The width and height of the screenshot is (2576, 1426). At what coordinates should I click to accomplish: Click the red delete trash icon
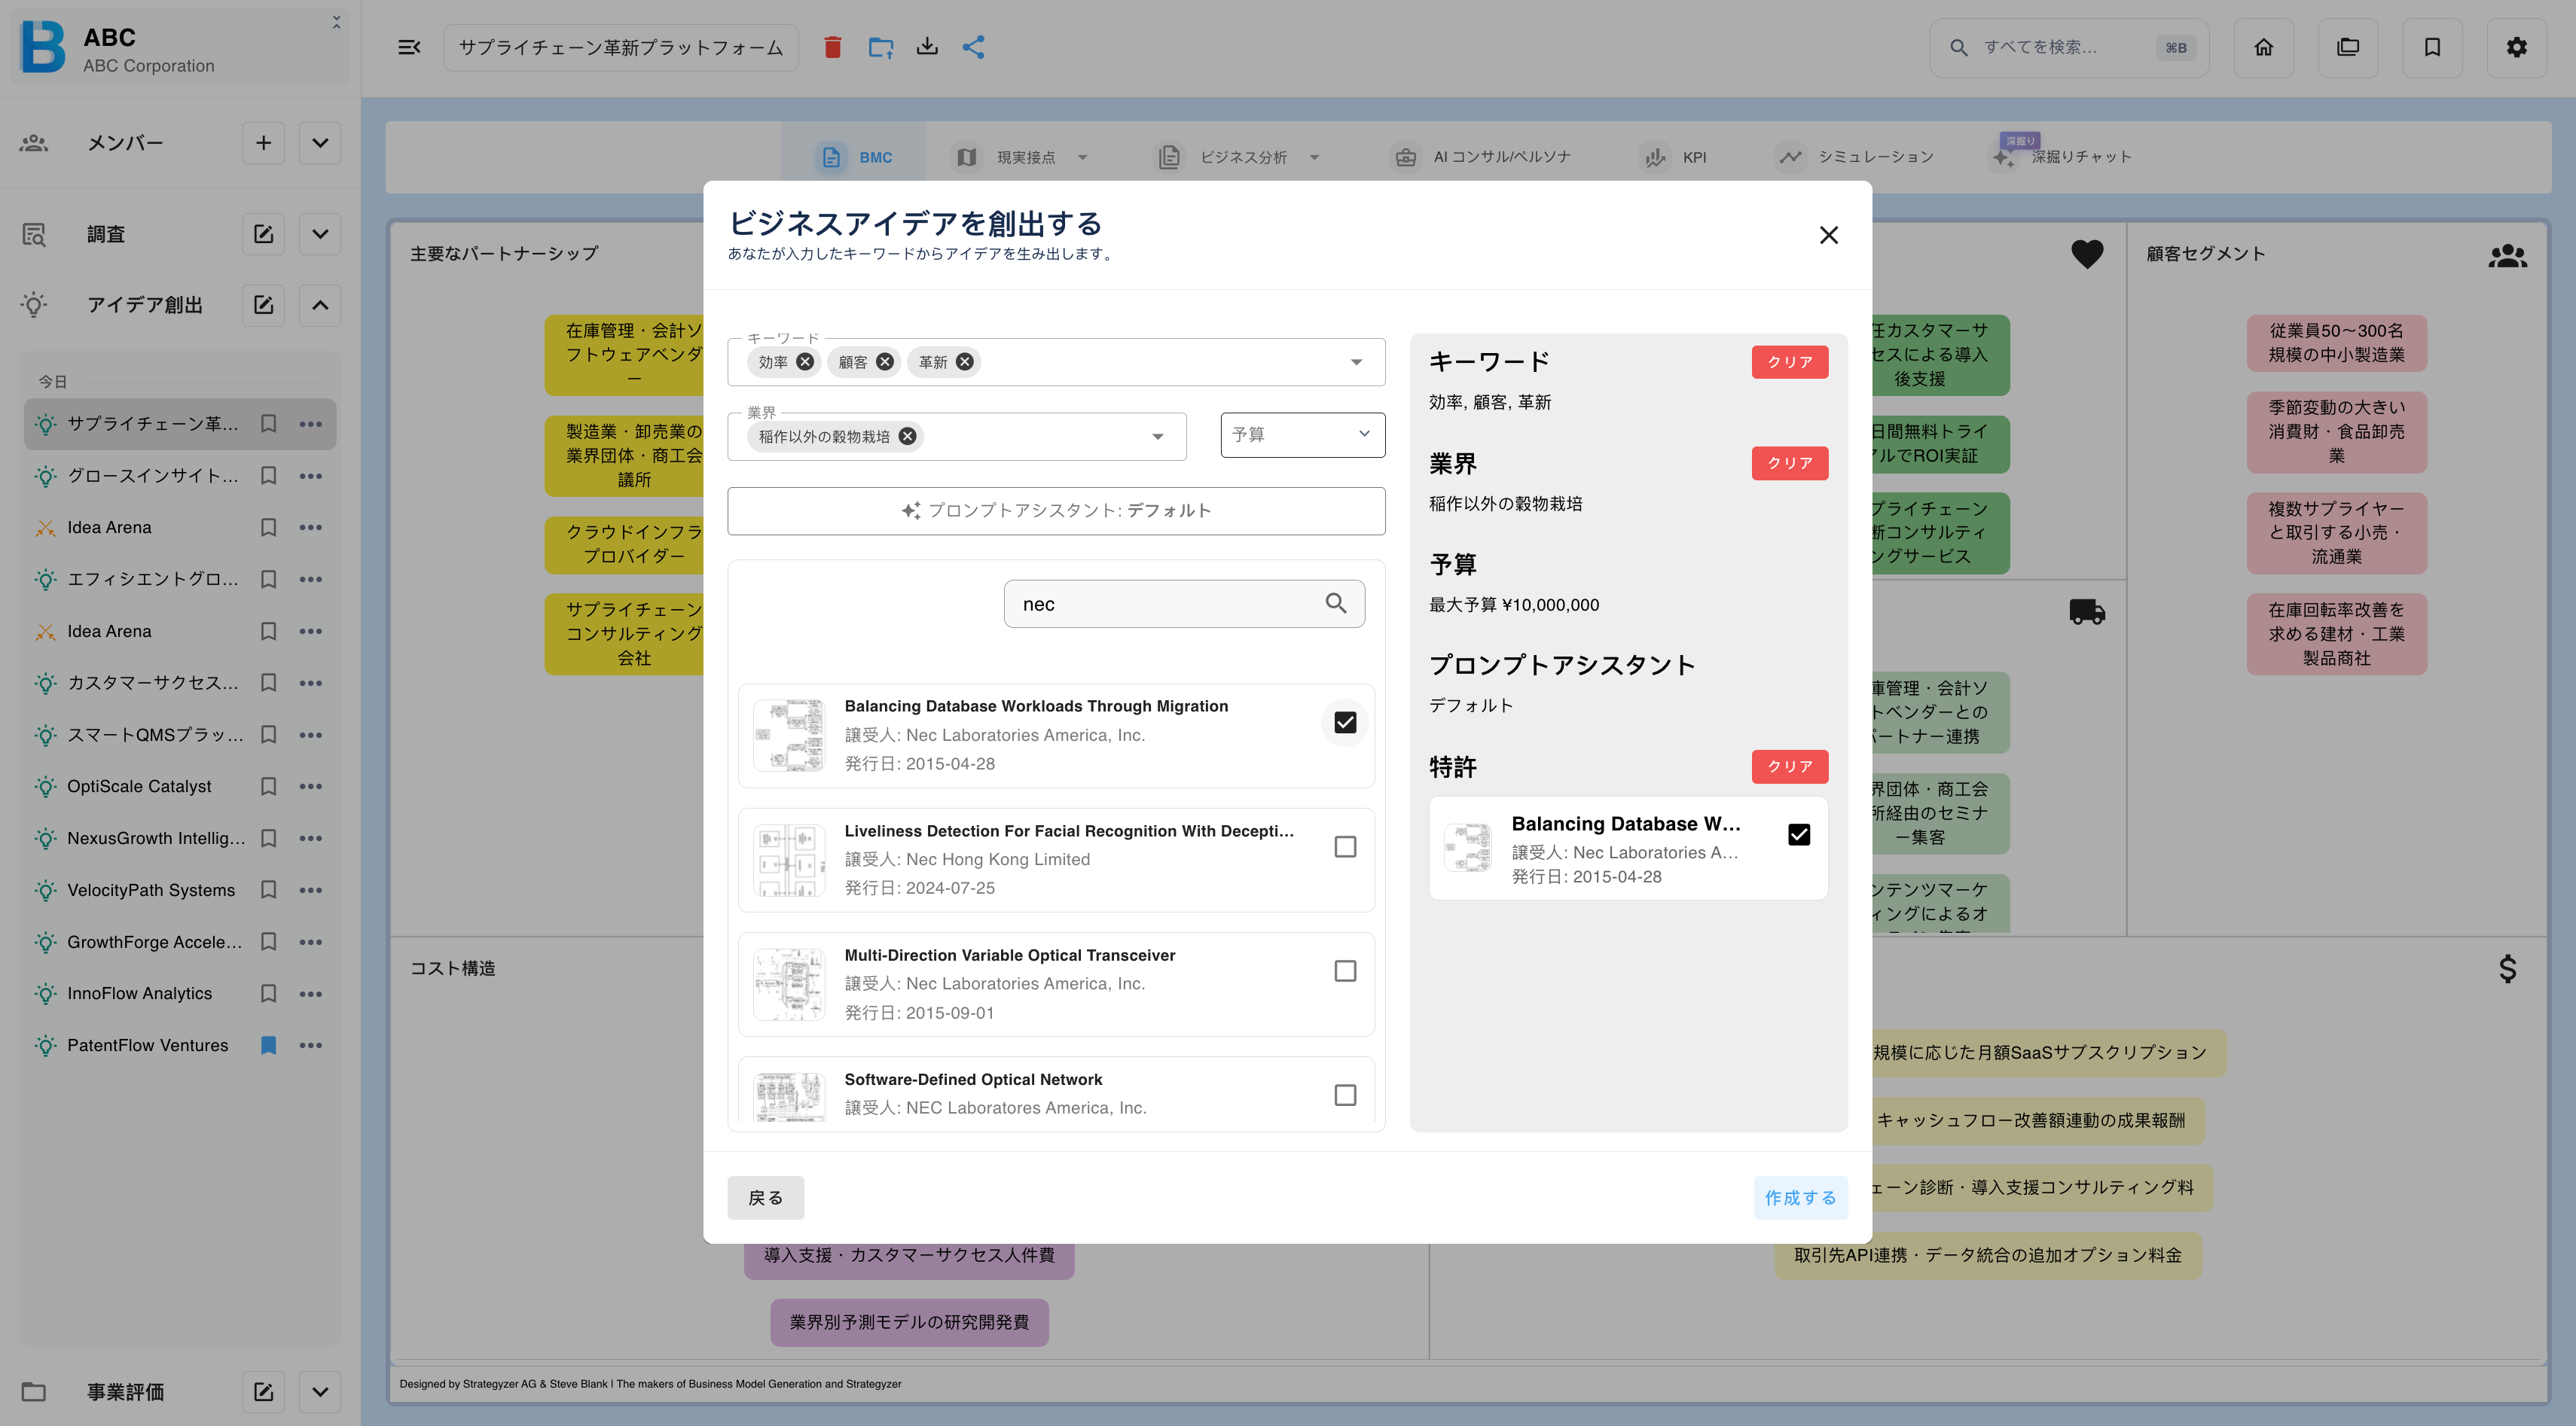click(x=832, y=47)
